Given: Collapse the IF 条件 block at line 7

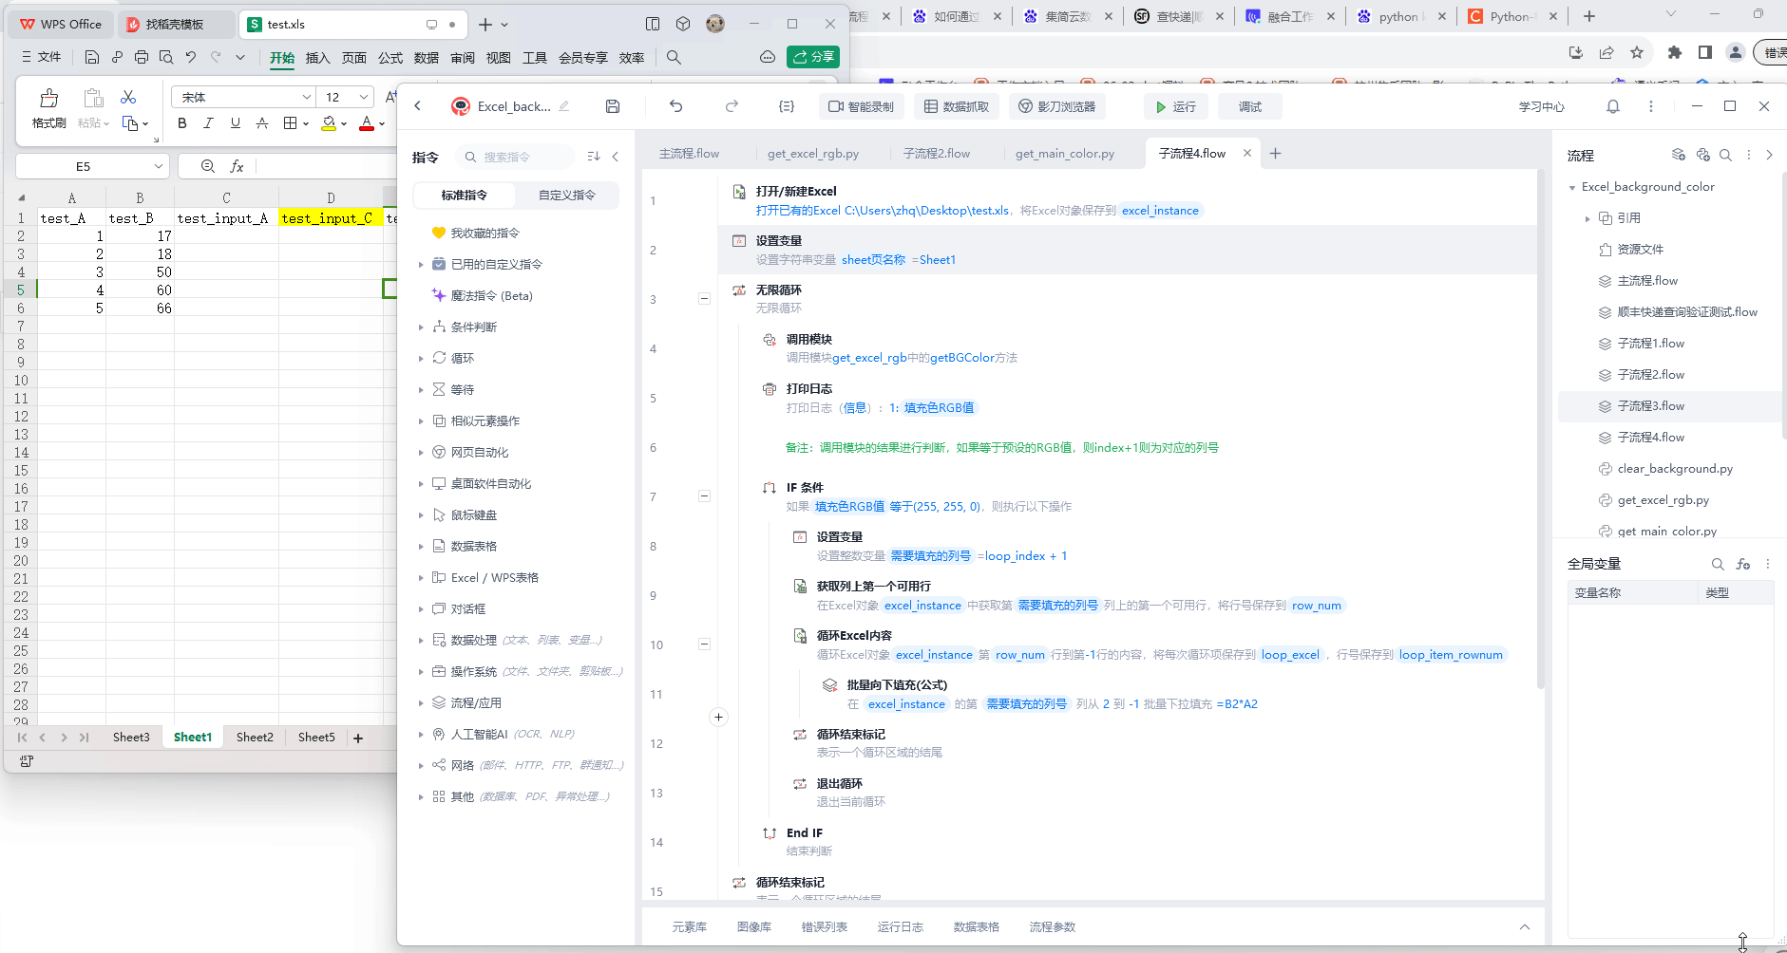Looking at the screenshot, I should click(x=704, y=496).
